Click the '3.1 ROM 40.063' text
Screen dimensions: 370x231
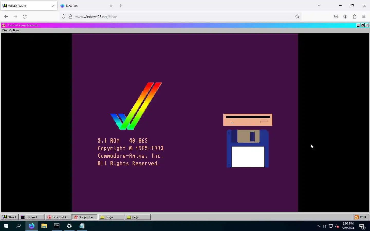coord(123,141)
